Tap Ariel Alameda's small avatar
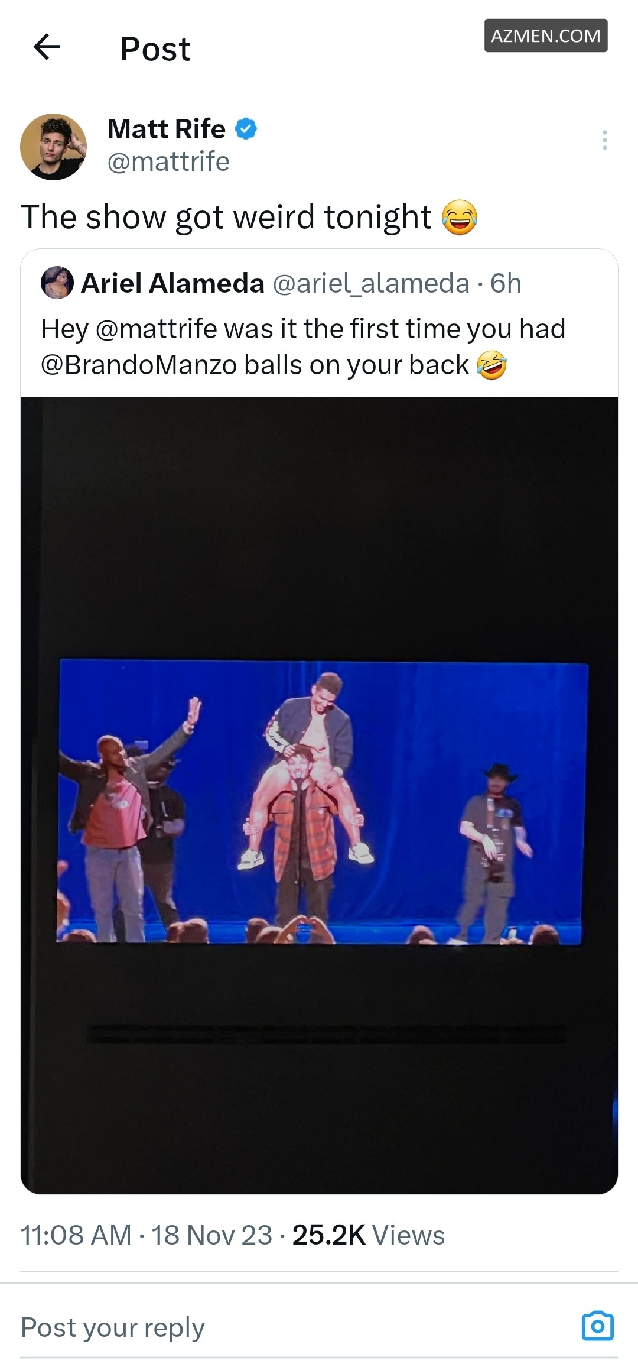The image size is (638, 1367). click(x=57, y=283)
